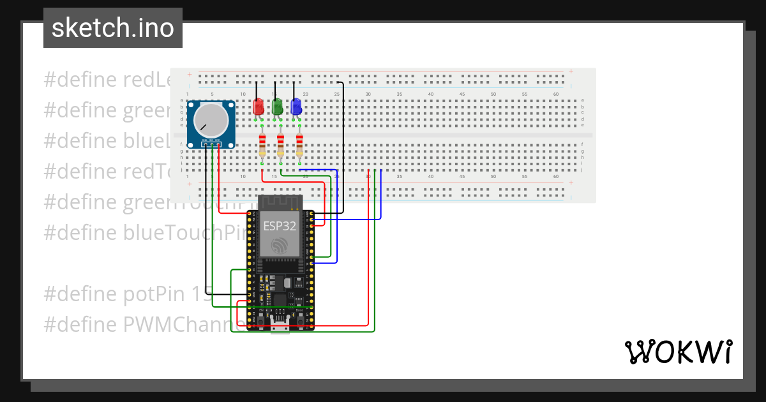Image resolution: width=766 pixels, height=402 pixels.
Task: Select the resistor below the green LED
Action: click(281, 145)
